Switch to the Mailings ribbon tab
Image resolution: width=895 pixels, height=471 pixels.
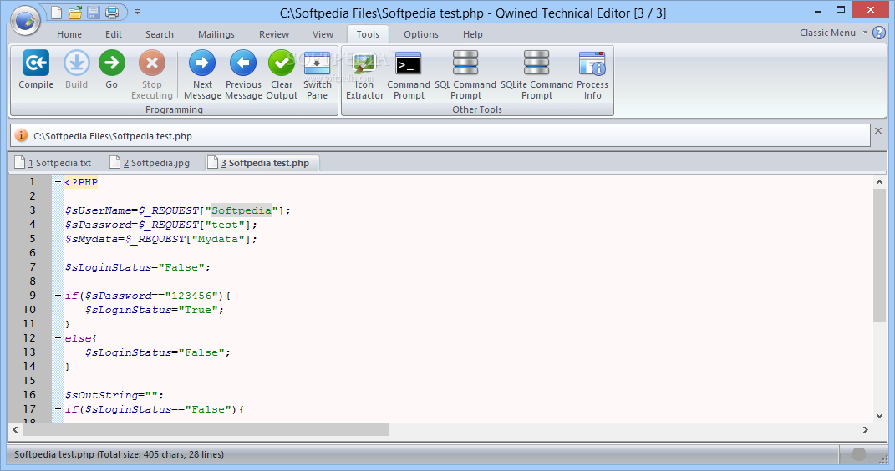[x=216, y=34]
